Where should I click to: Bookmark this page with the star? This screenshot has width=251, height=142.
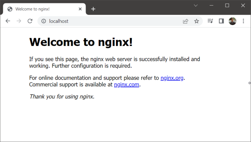[196, 21]
